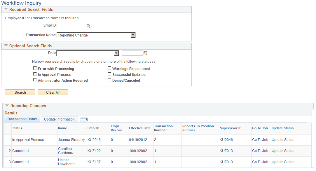This screenshot has width=316, height=171.
Task: Click Clear All to reset the search
Action: [x=53, y=92]
